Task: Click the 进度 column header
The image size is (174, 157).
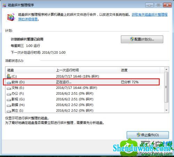Action: 140,70
